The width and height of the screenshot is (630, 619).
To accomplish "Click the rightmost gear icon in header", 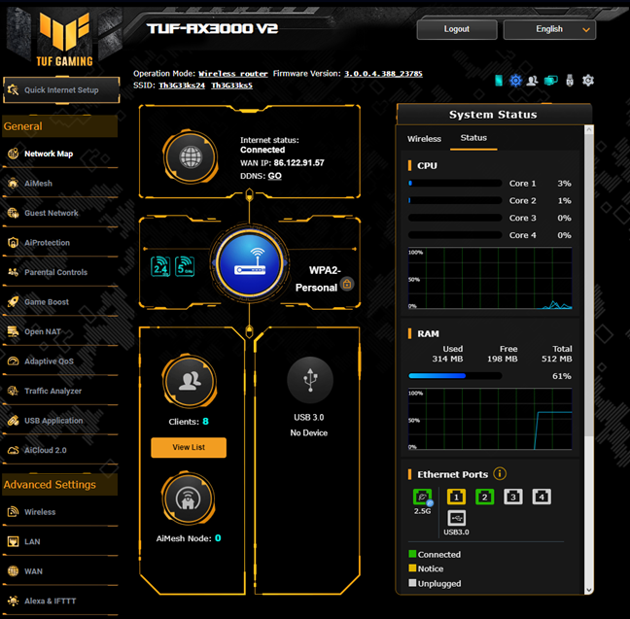I will pos(588,81).
